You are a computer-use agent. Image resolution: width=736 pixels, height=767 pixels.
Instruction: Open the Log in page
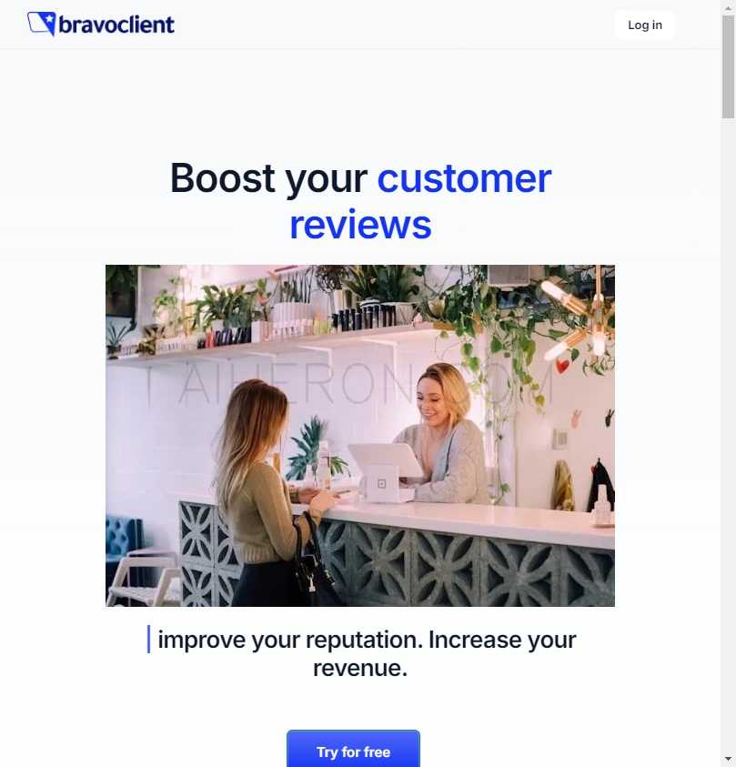pyautogui.click(x=644, y=25)
